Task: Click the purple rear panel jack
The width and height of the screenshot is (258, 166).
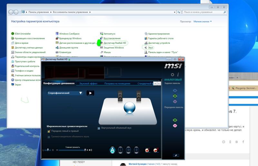Action: tap(175, 102)
